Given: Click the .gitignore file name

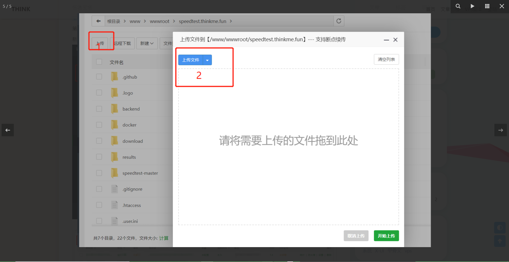Looking at the screenshot, I should 132,189.
